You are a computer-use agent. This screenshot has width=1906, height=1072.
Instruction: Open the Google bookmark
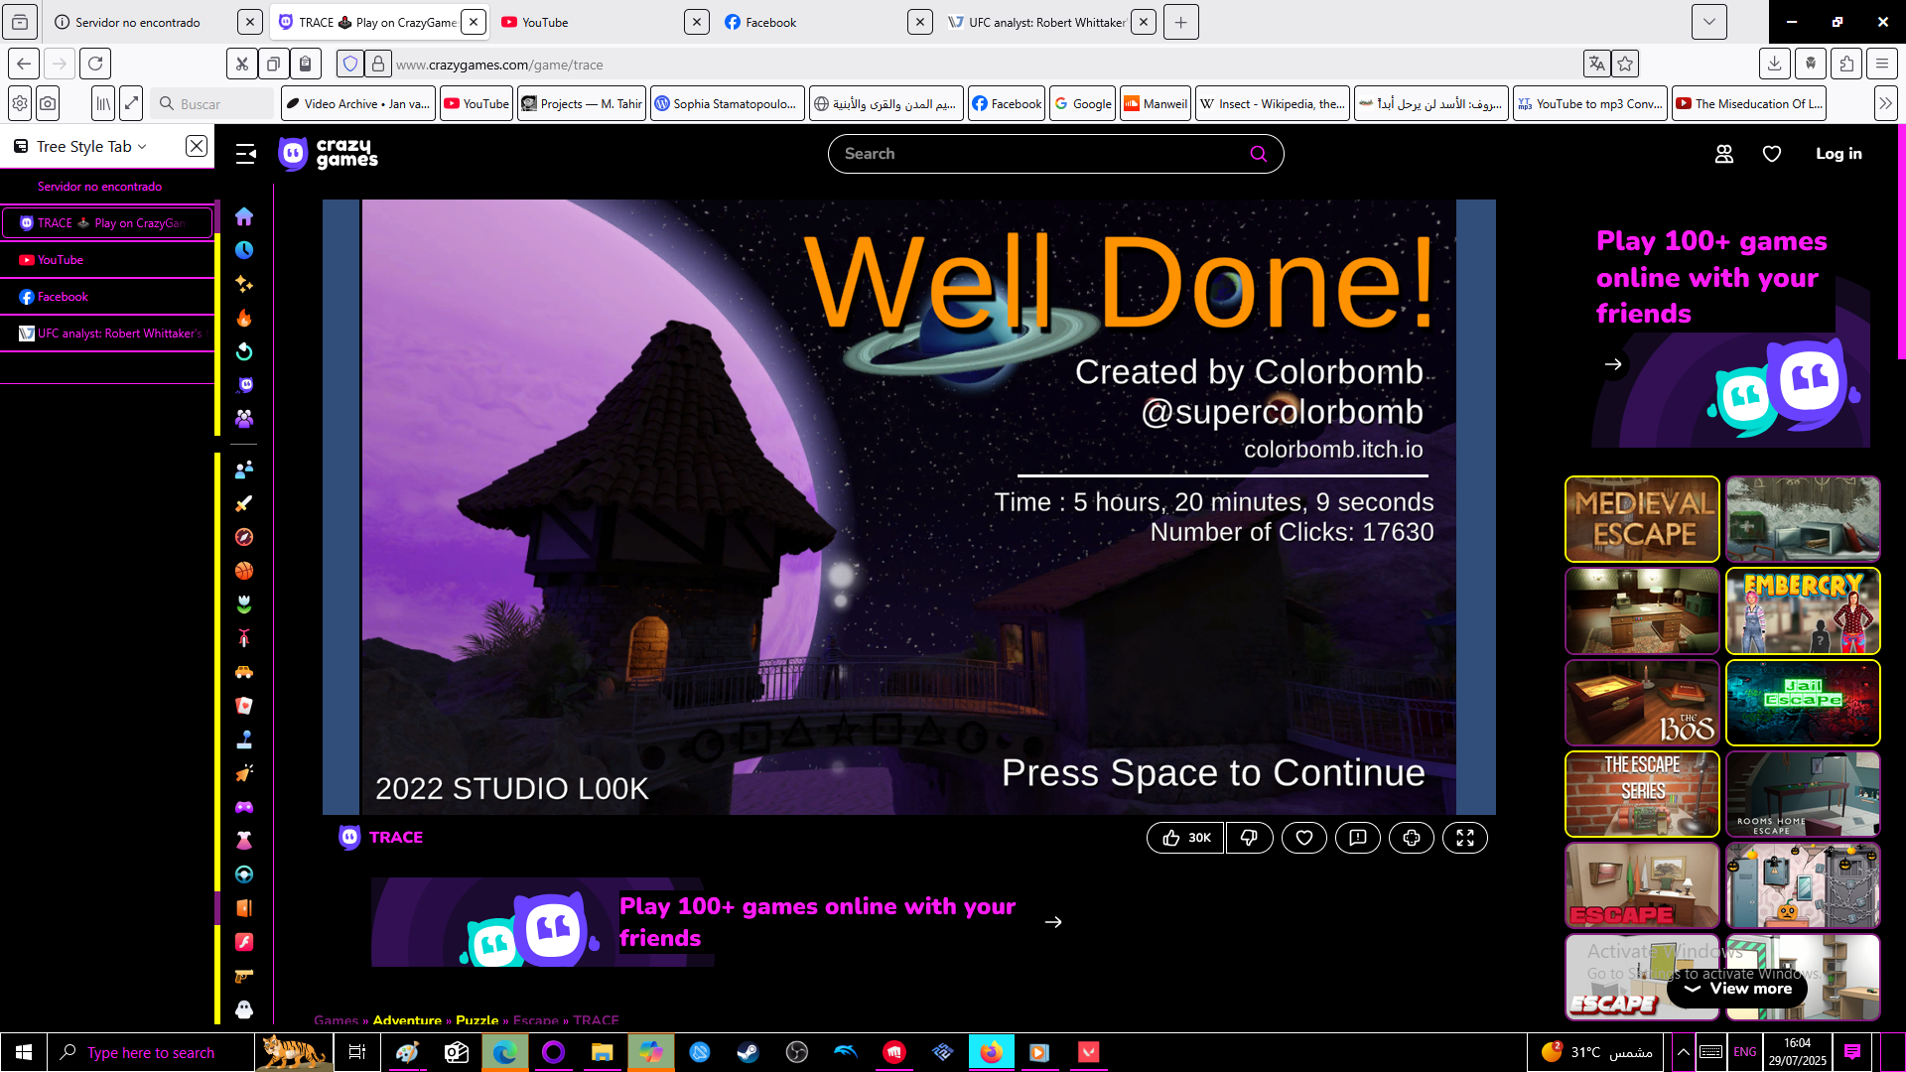pos(1083,103)
